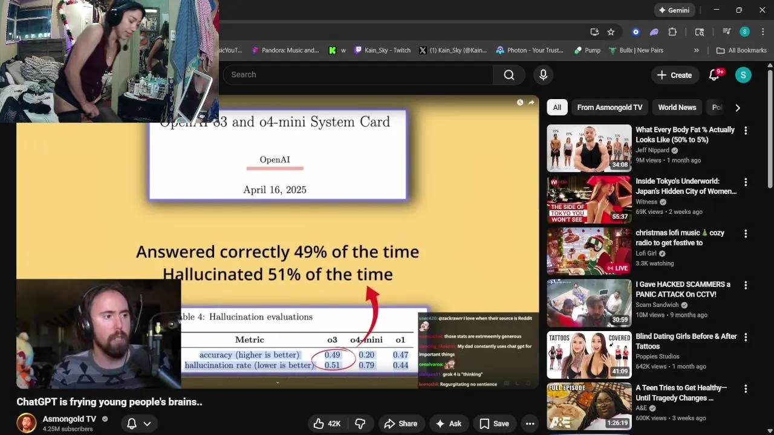This screenshot has width=774, height=435.
Task: Open the Create menu button
Action: (x=674, y=75)
